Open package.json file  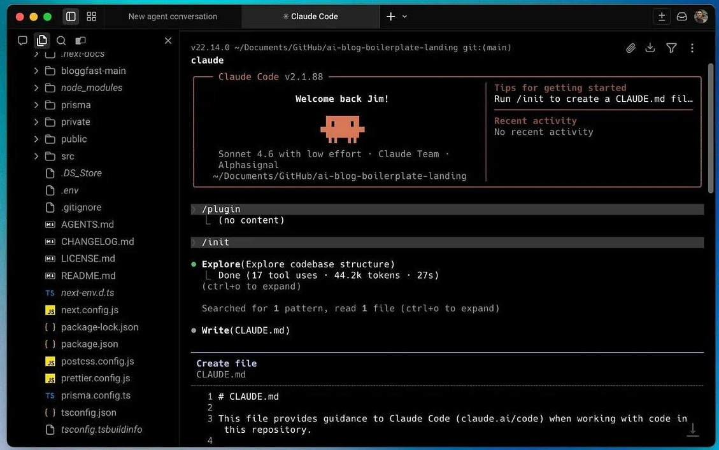point(89,344)
